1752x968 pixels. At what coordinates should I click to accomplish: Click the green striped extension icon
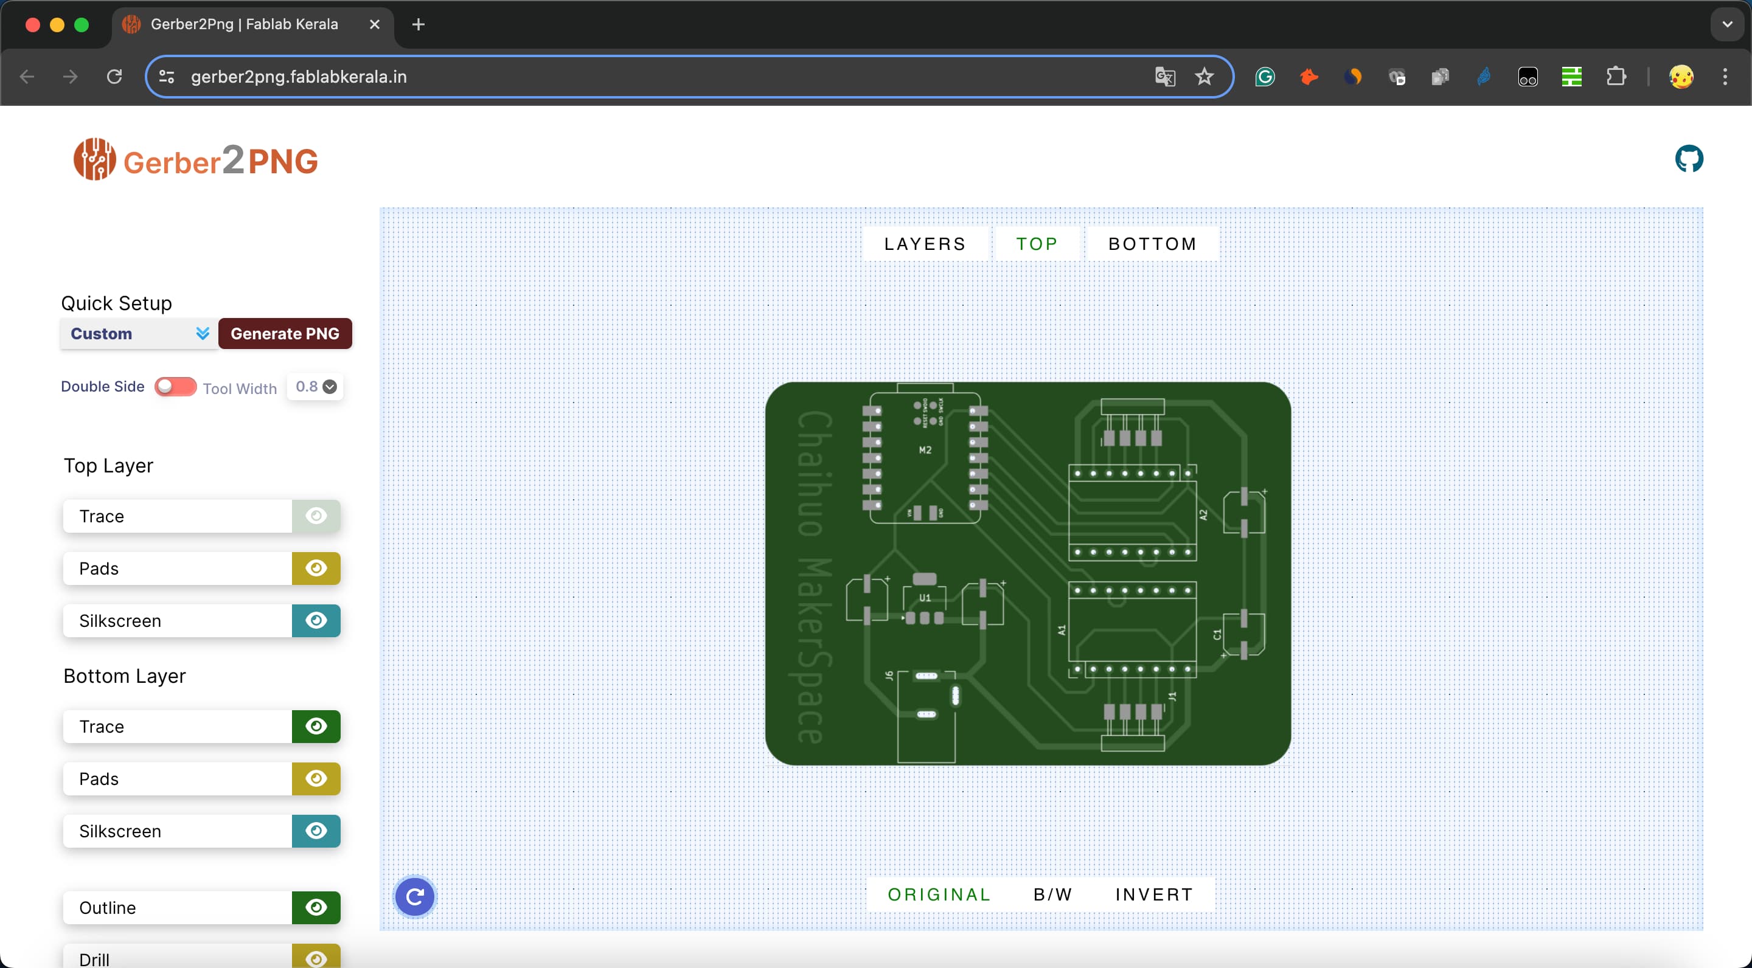1572,77
